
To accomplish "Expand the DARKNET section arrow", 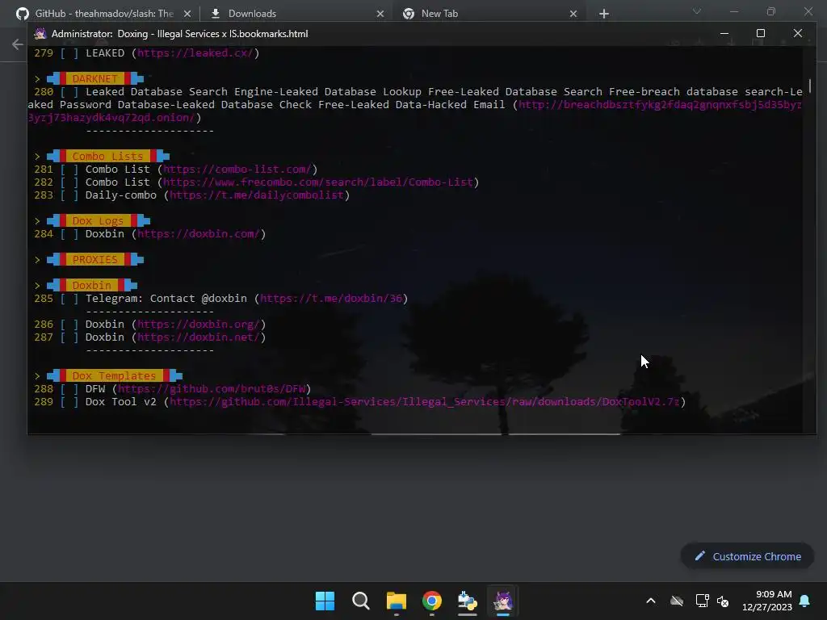I will 37,78.
